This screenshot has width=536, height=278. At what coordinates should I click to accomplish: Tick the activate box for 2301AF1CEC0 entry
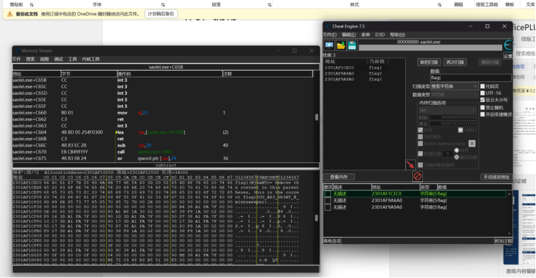point(327,194)
